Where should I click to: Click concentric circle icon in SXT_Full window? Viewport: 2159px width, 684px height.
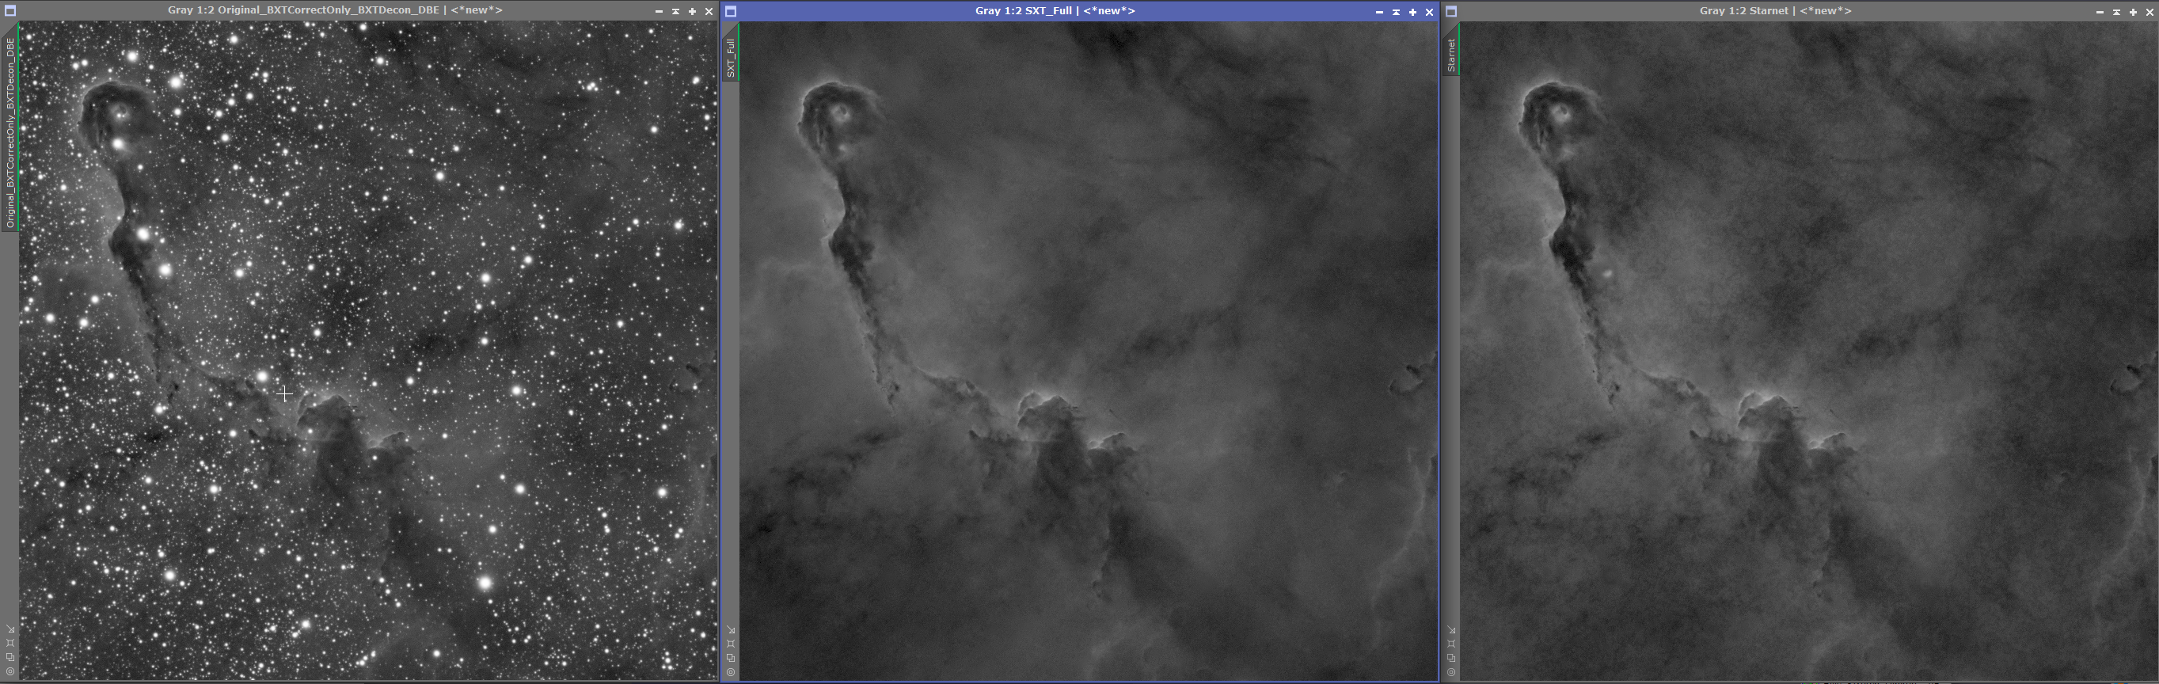coord(731,672)
